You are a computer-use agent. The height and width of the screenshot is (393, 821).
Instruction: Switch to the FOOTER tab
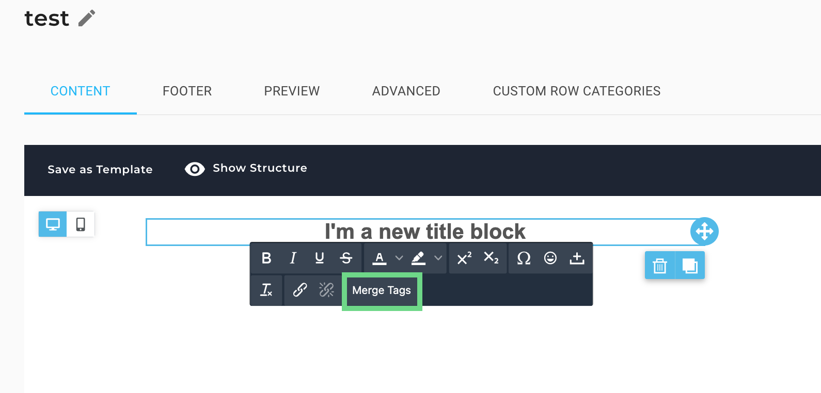[187, 91]
